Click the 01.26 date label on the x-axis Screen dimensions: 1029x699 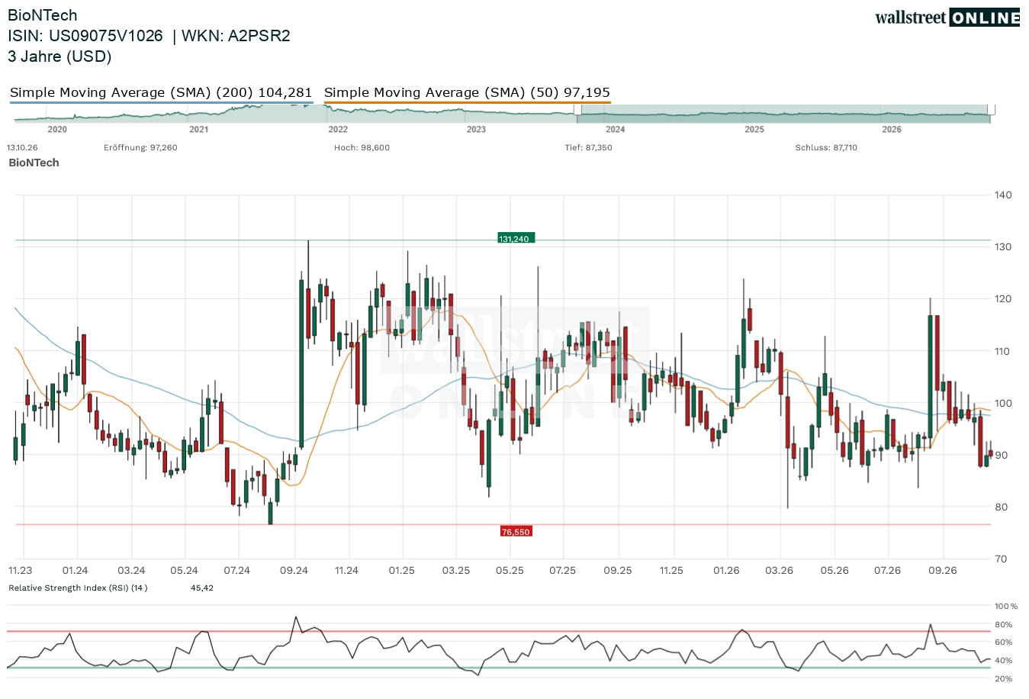pos(726,571)
